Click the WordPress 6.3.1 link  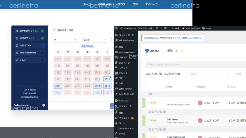pyautogui.click(x=152, y=38)
